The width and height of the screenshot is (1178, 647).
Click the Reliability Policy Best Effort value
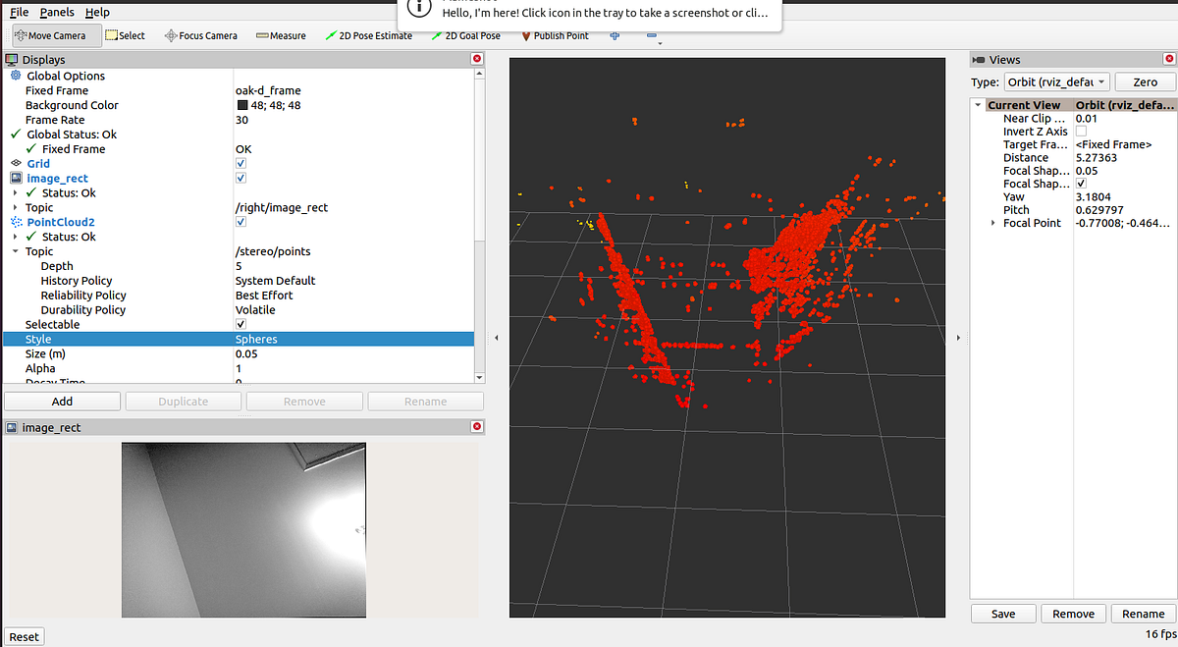(x=264, y=296)
